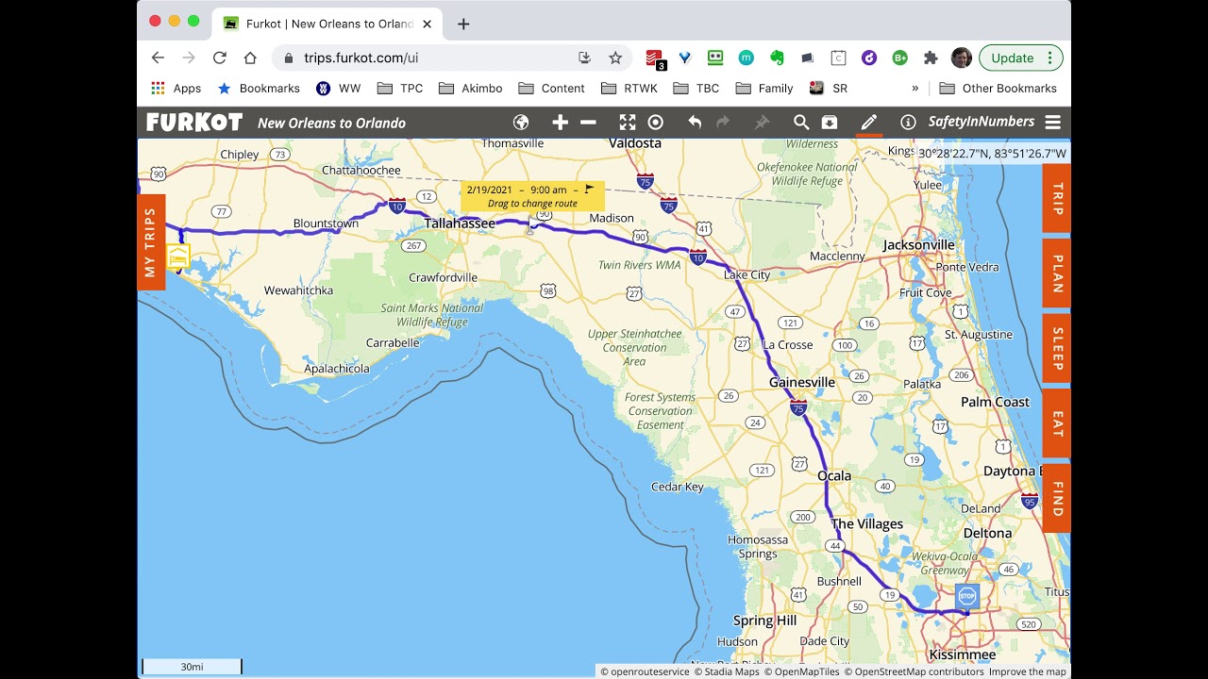1208x679 pixels.
Task: Open the MY TRIPS side drawer
Action: click(151, 242)
